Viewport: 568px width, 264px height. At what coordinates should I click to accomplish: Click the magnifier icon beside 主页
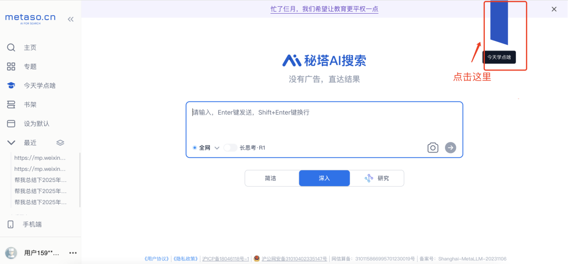point(11,48)
